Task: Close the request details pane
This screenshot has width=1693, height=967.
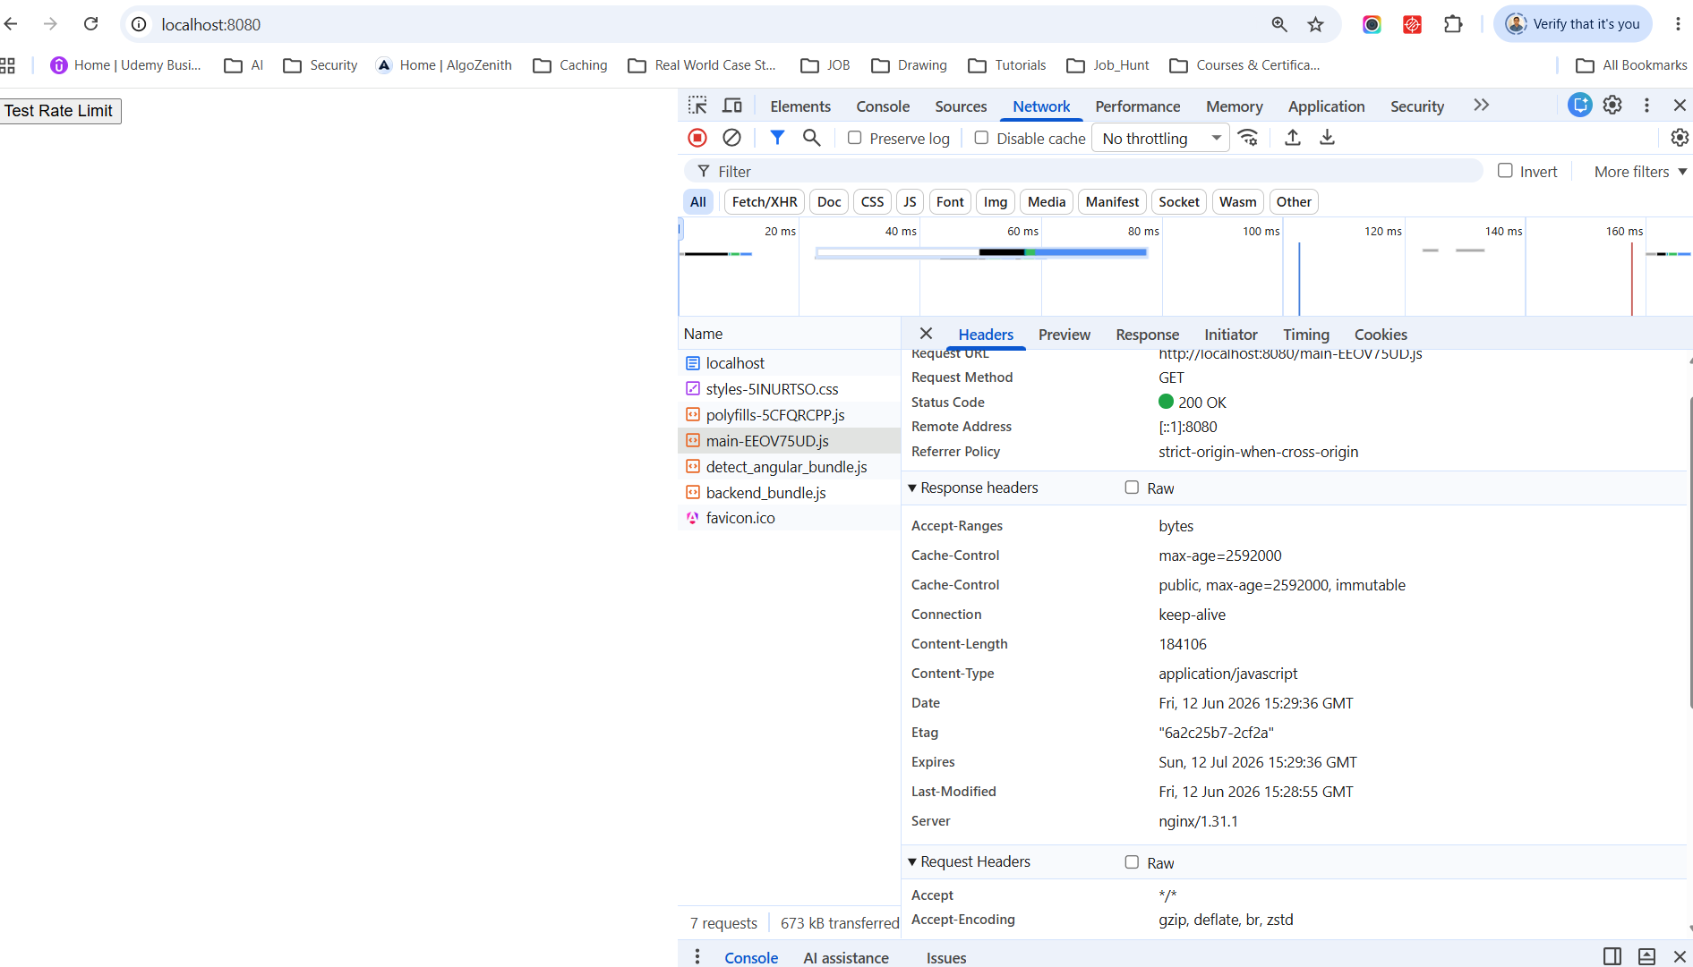Action: tap(926, 334)
